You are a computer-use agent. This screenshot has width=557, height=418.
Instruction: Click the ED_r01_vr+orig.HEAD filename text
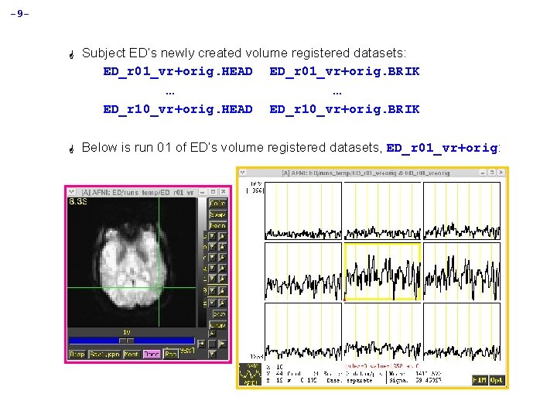(x=178, y=71)
